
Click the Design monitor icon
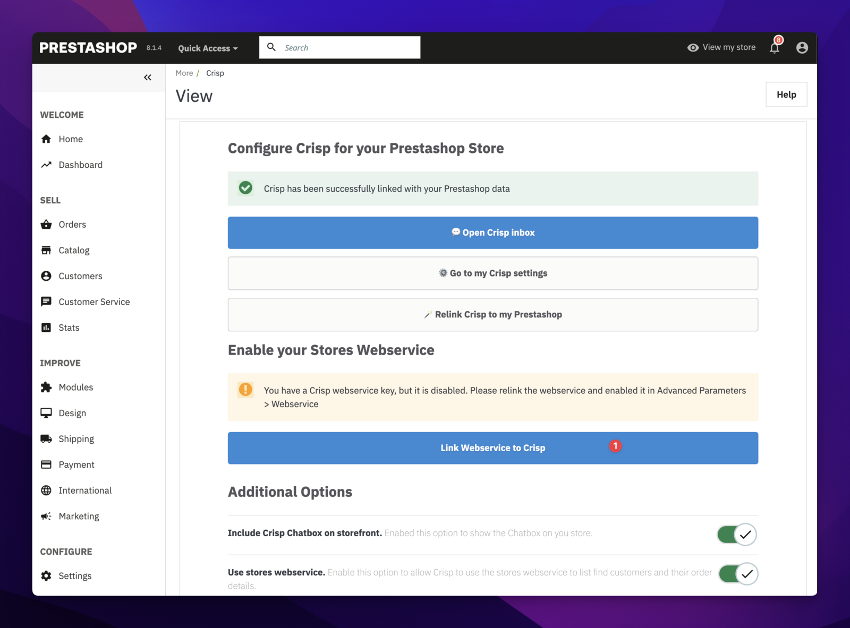click(x=46, y=413)
